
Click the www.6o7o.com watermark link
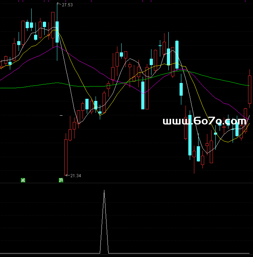tap(205, 121)
